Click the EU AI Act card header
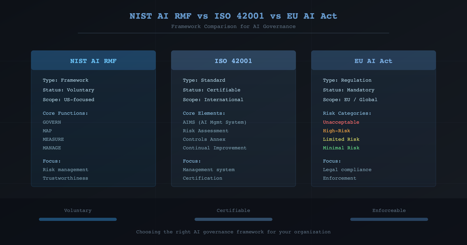Viewport: 467px width, 245px height. [x=374, y=61]
